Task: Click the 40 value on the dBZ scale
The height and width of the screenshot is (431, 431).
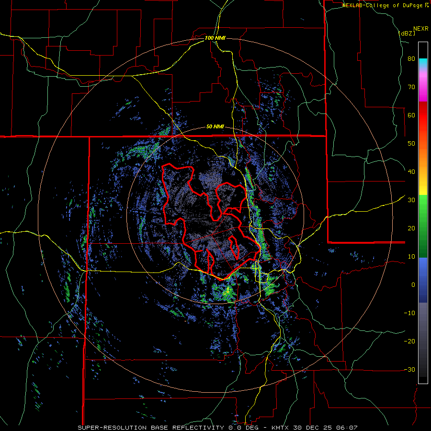Action: (411, 172)
